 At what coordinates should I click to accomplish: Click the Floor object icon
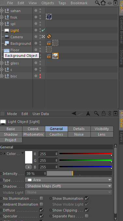click(x=7, y=50)
